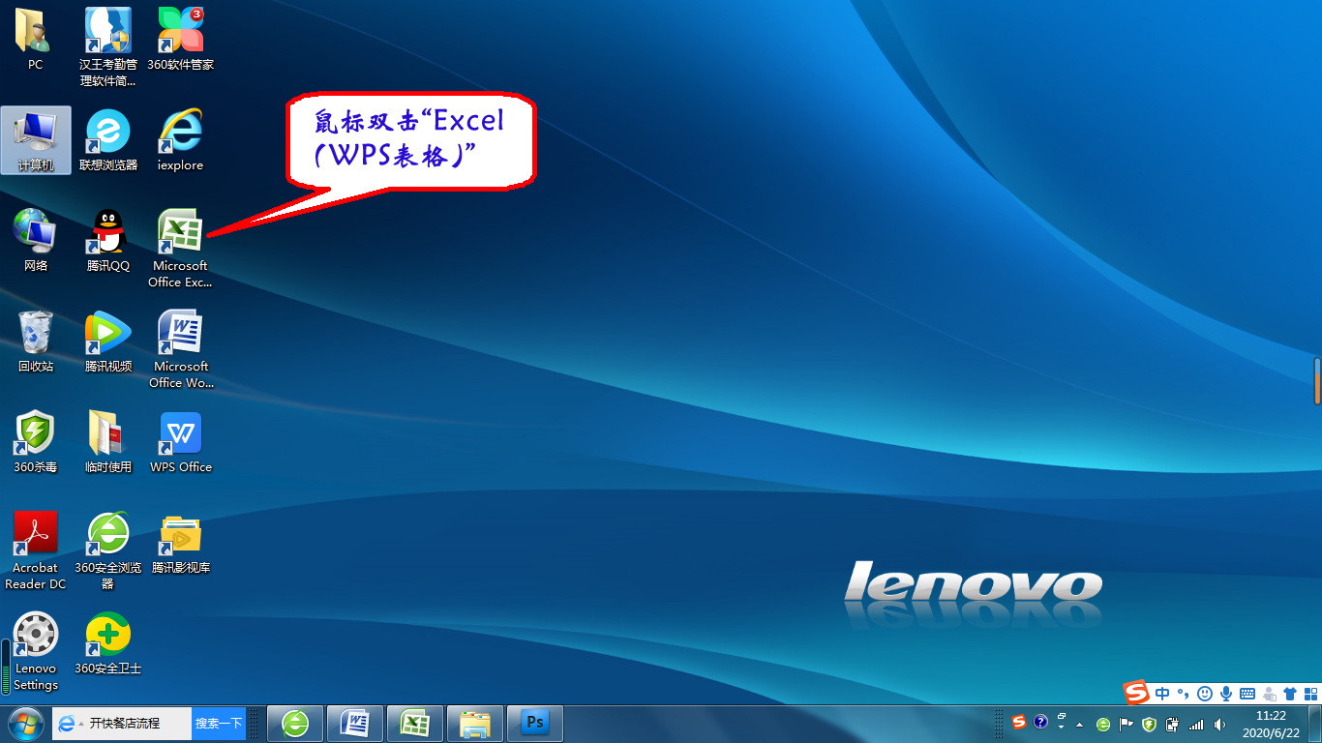Open the Sogou toolbox grid menu
Viewport: 1322px width, 743px height.
click(1310, 694)
